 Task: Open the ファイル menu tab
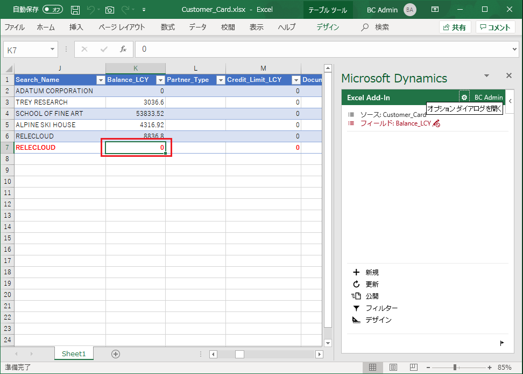coord(15,27)
